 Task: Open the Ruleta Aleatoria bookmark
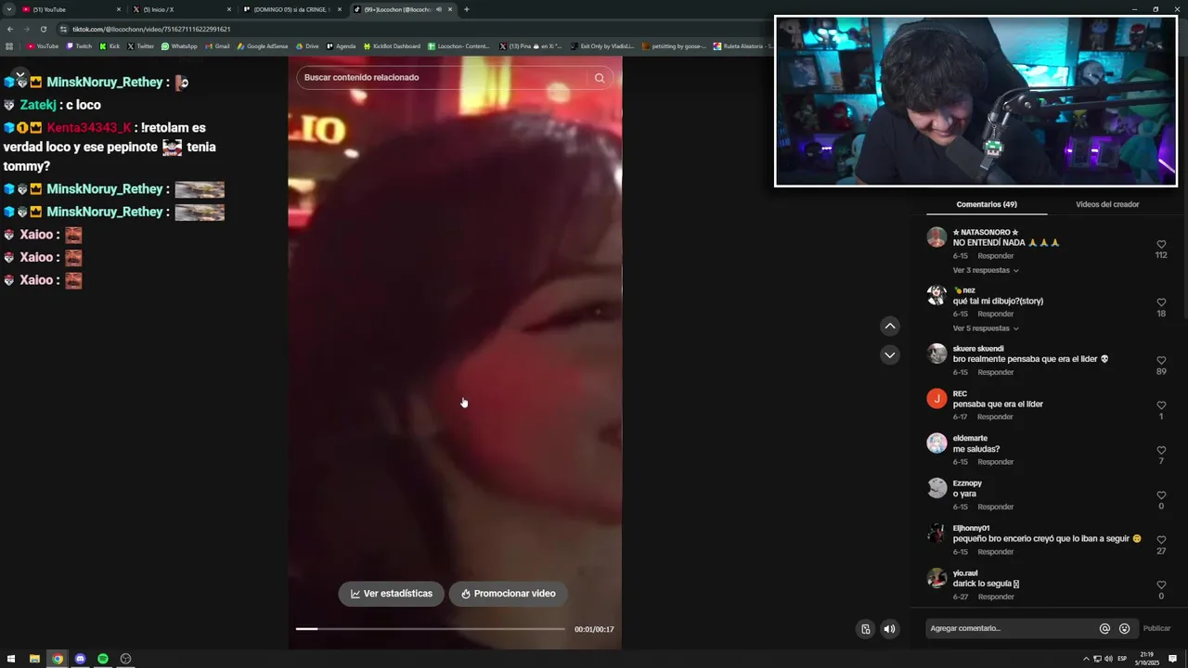[743, 46]
